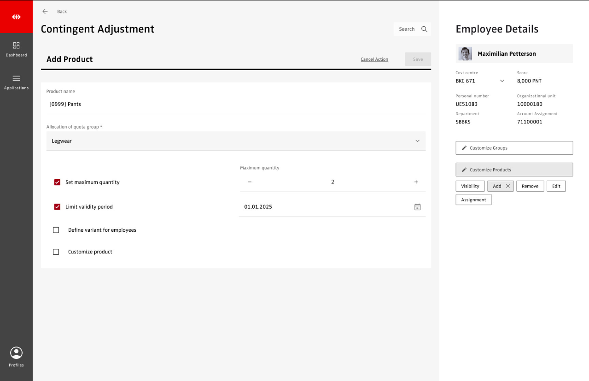The width and height of the screenshot is (589, 381).
Task: Open Profiles at the sidebar bottom
Action: pyautogui.click(x=16, y=357)
